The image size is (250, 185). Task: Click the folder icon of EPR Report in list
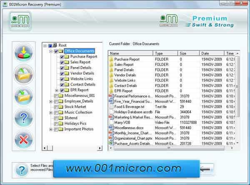click(111, 91)
